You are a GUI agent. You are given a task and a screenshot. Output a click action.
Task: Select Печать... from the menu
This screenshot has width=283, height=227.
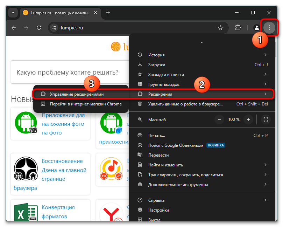tap(202, 135)
